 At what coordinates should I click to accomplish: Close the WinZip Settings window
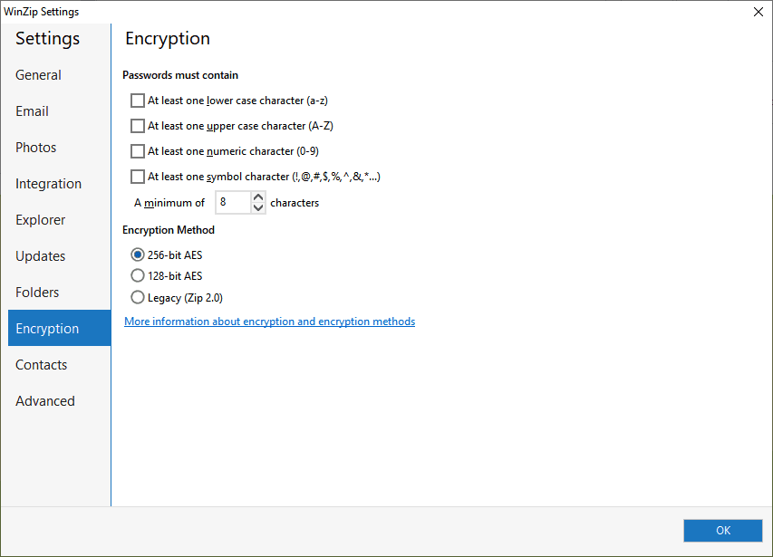click(x=758, y=12)
